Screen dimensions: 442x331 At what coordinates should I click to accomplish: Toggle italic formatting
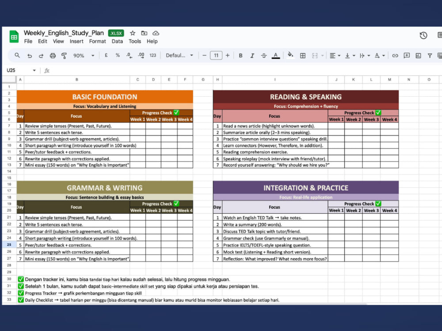point(252,56)
